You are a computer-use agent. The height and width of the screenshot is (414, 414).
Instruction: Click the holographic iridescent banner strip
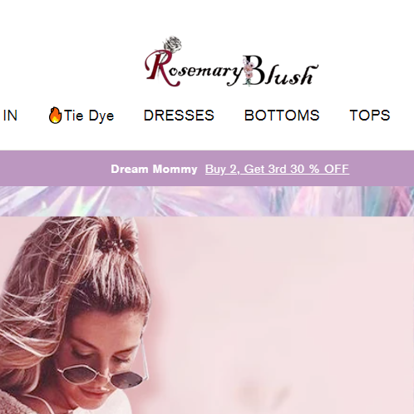coord(207,201)
